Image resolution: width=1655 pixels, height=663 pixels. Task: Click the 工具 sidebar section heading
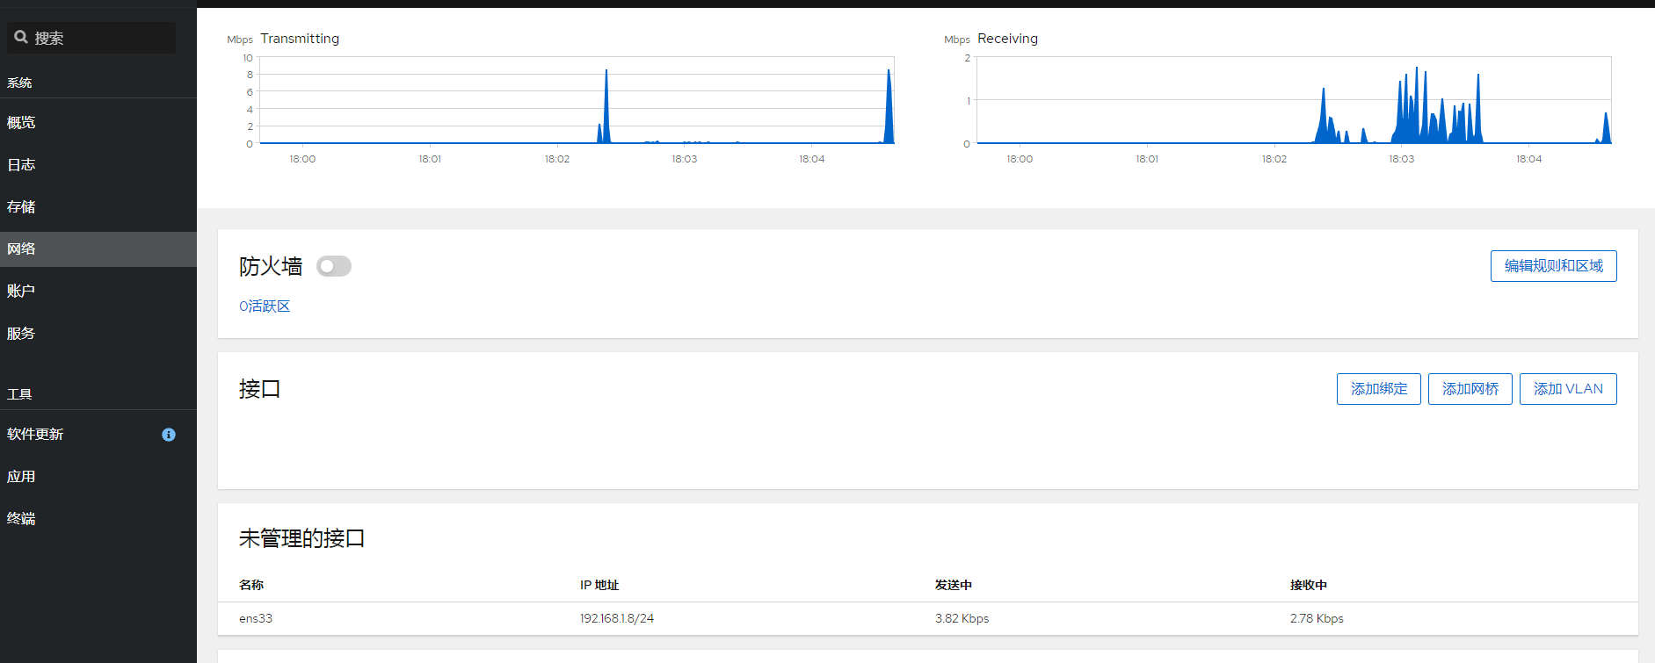[x=19, y=394]
